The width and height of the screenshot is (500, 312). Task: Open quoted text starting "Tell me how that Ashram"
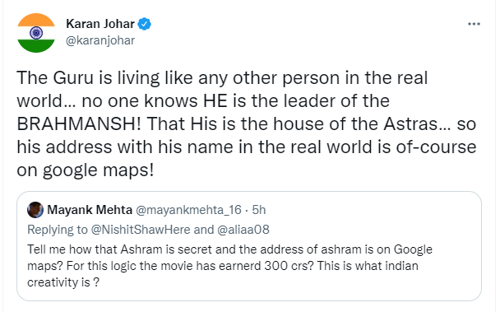pyautogui.click(x=229, y=249)
